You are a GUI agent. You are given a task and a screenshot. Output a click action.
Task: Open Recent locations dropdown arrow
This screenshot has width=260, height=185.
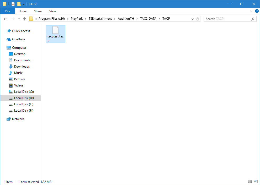19,19
